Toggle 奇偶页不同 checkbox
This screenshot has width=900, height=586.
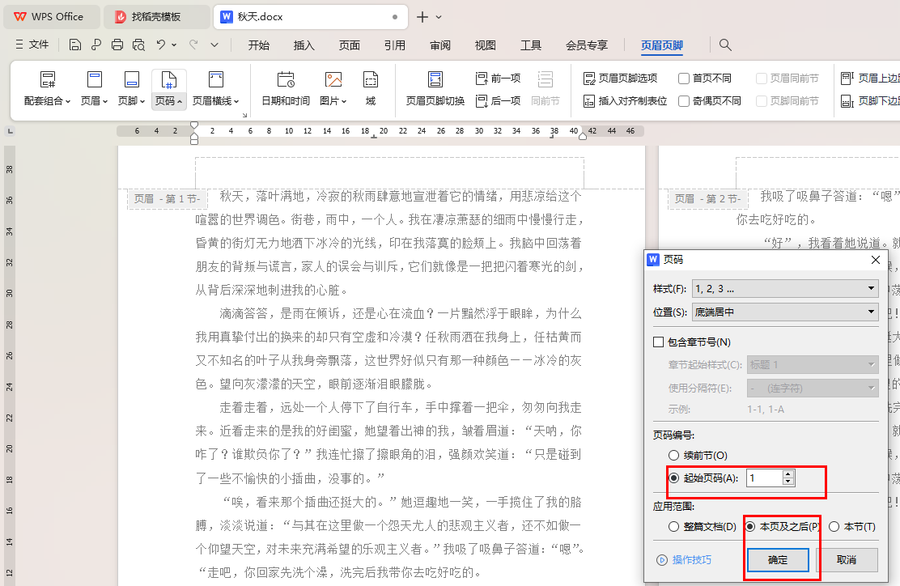[x=684, y=101]
